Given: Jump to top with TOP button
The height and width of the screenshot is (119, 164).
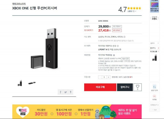Looking at the screenshot, I should coord(154,110).
